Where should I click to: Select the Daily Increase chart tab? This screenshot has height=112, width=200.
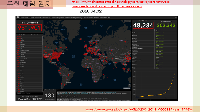pyautogui.click(x=147, y=100)
